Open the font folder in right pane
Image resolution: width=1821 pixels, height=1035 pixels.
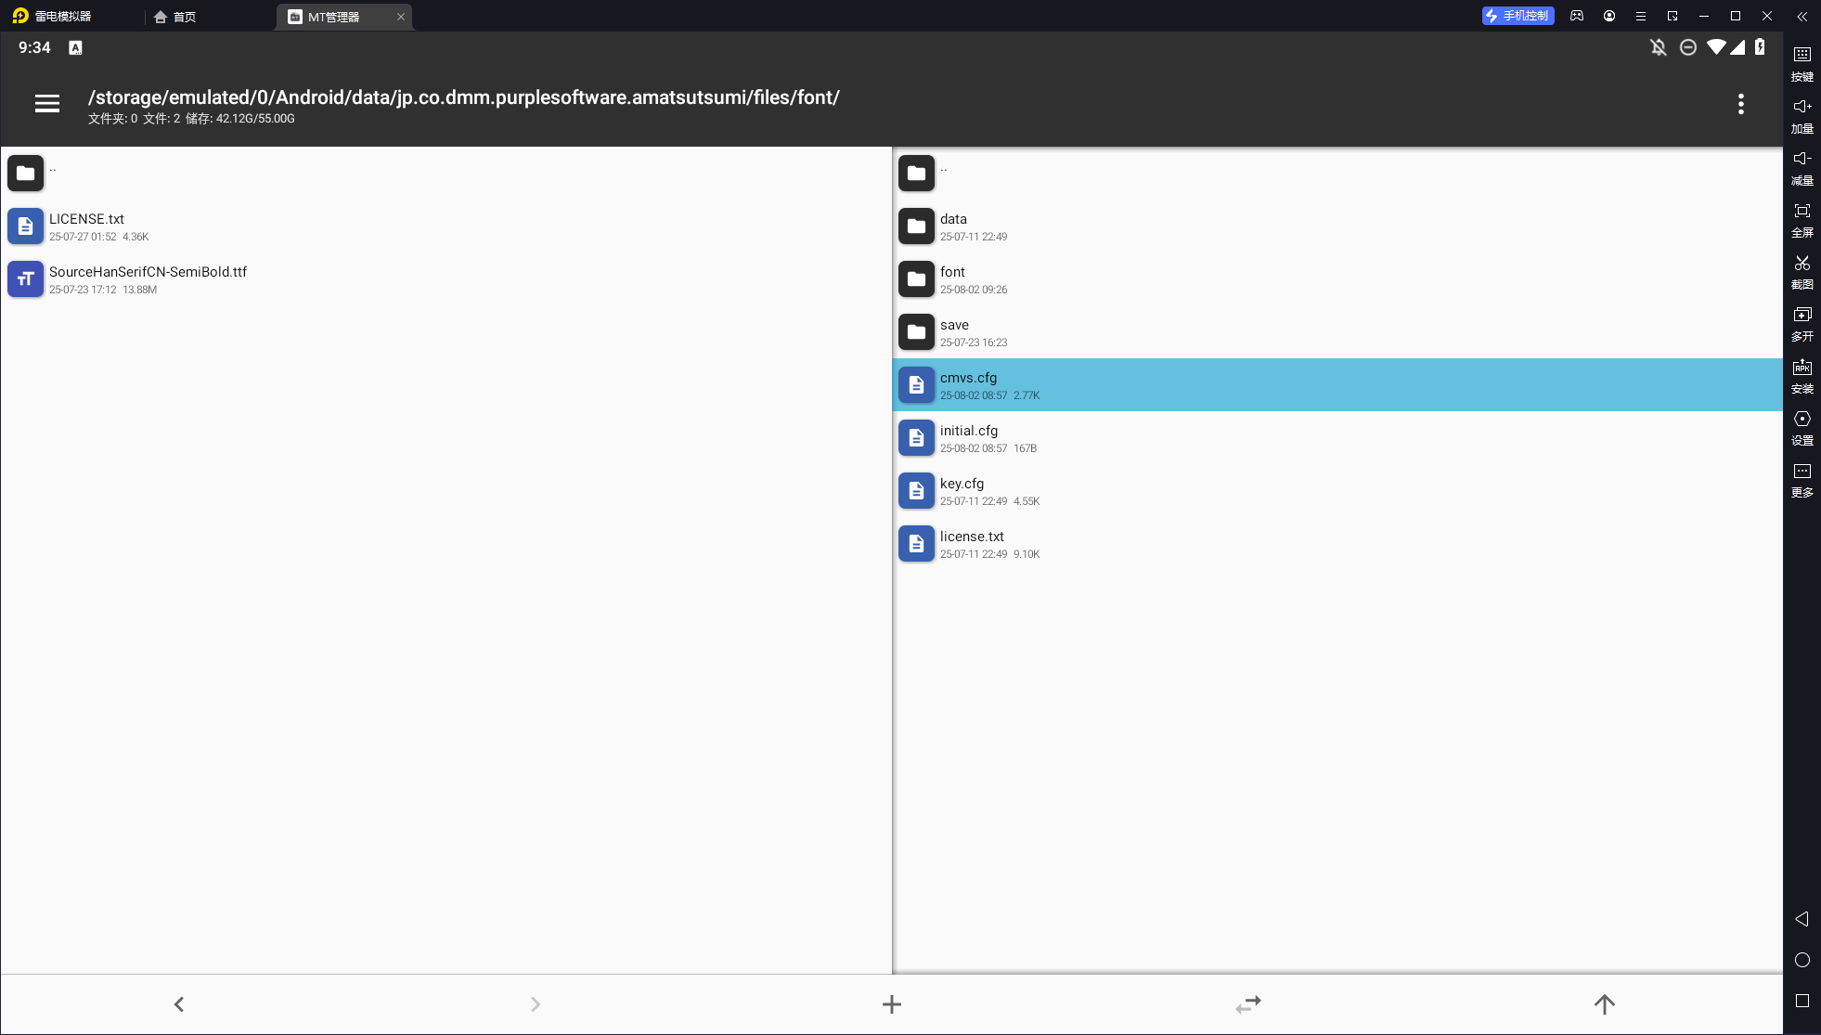(x=952, y=278)
